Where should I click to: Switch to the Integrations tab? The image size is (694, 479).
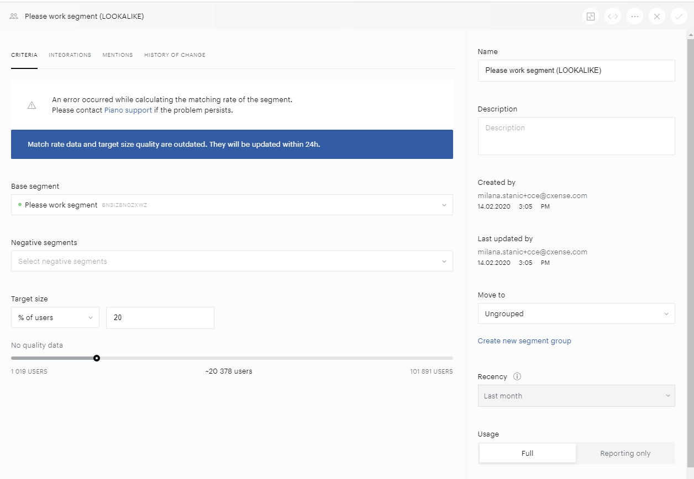(70, 55)
